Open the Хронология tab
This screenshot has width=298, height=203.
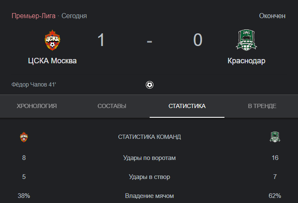tap(37, 106)
